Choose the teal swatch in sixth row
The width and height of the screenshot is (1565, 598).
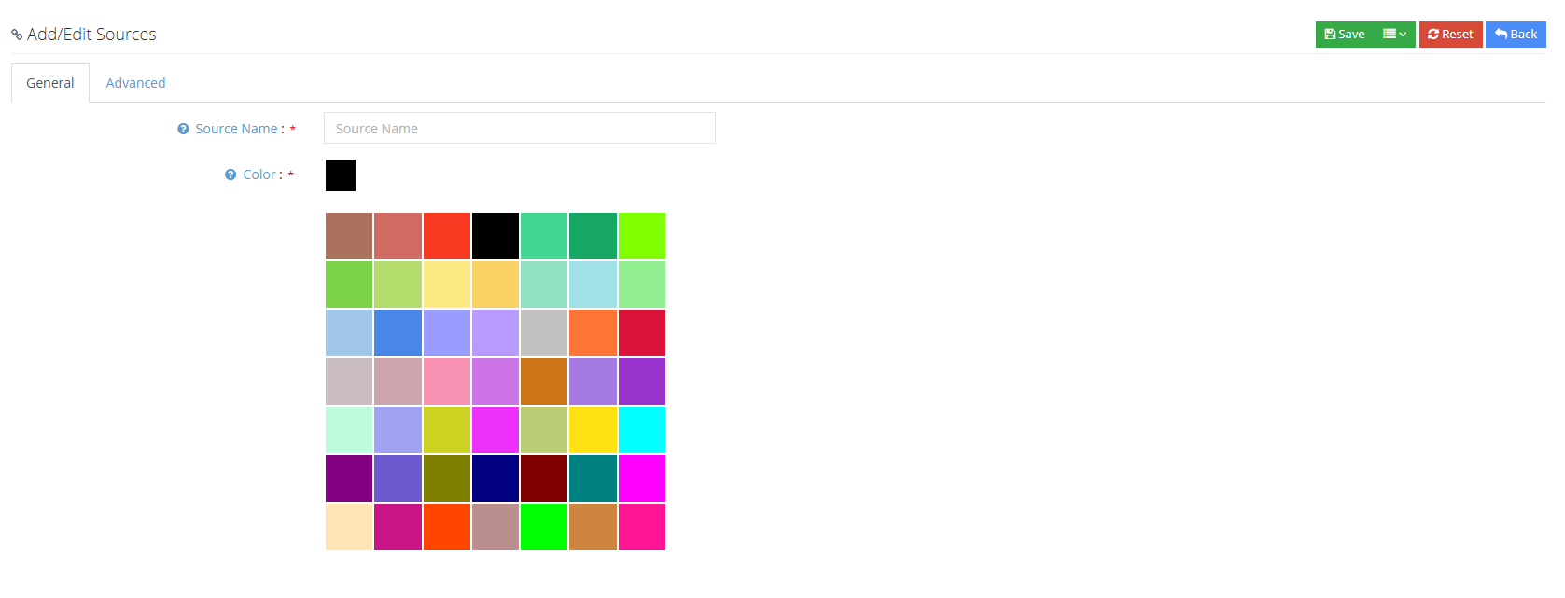tap(593, 479)
